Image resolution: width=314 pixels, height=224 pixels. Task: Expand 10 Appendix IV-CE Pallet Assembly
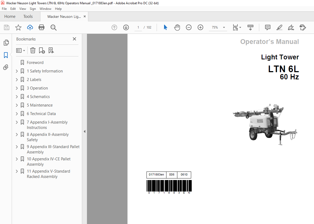pos(17,159)
